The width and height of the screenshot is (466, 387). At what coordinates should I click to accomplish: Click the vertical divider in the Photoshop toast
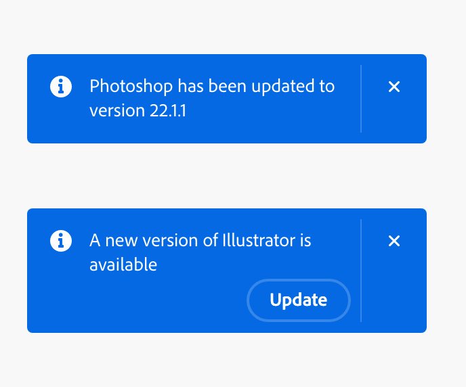click(361, 99)
